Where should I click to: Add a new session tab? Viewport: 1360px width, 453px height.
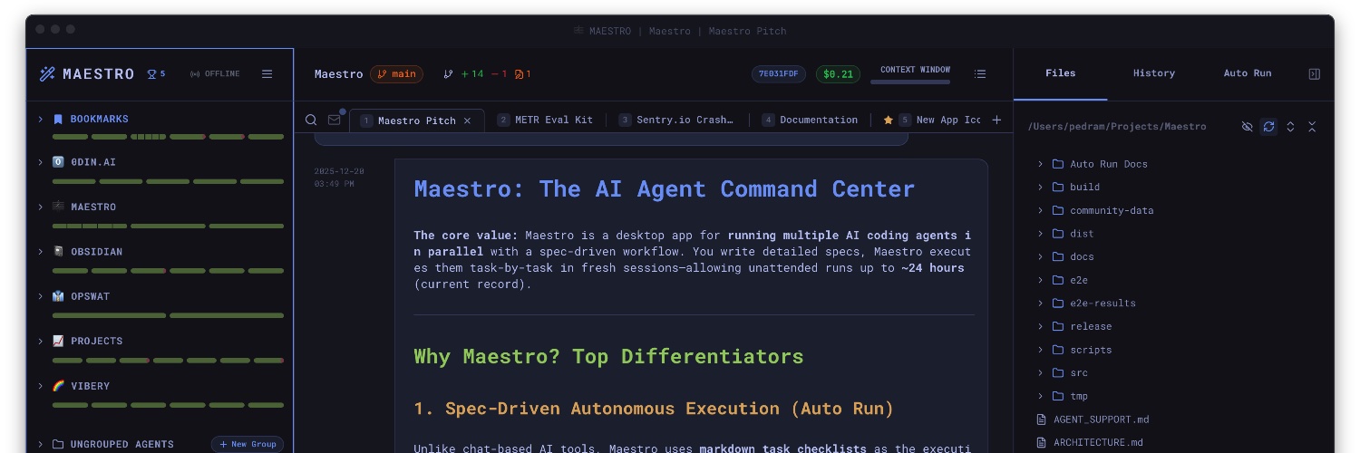[x=997, y=120]
